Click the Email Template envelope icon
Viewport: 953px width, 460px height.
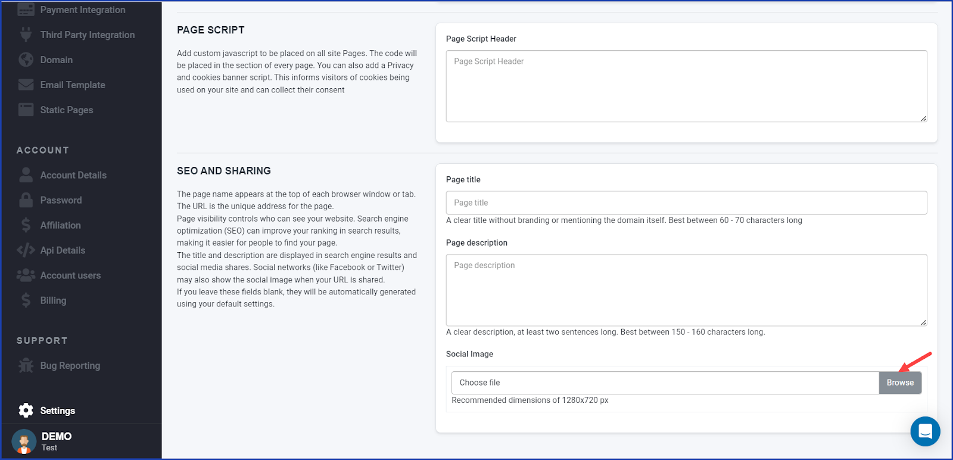pos(26,85)
